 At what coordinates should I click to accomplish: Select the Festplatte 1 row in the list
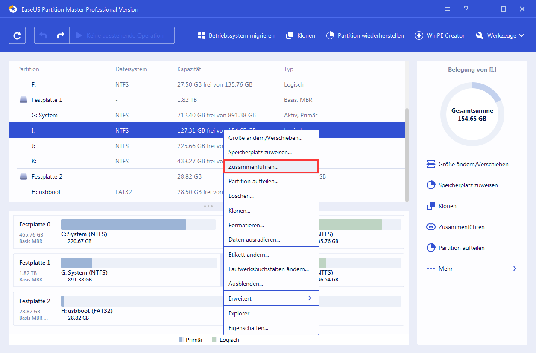[207, 100]
